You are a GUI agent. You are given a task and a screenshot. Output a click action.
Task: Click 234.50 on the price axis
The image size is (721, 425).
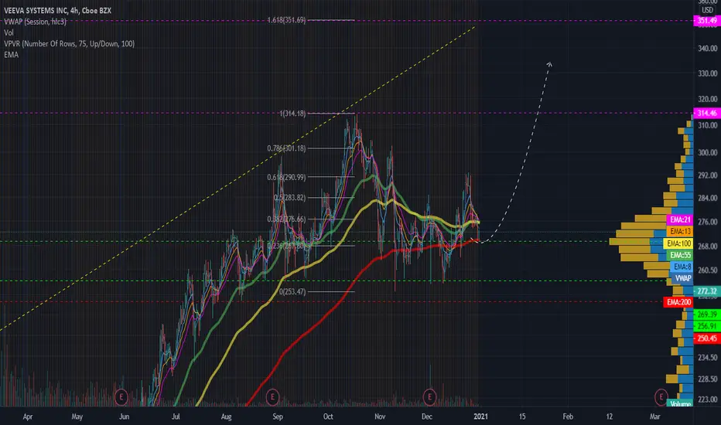(707, 358)
